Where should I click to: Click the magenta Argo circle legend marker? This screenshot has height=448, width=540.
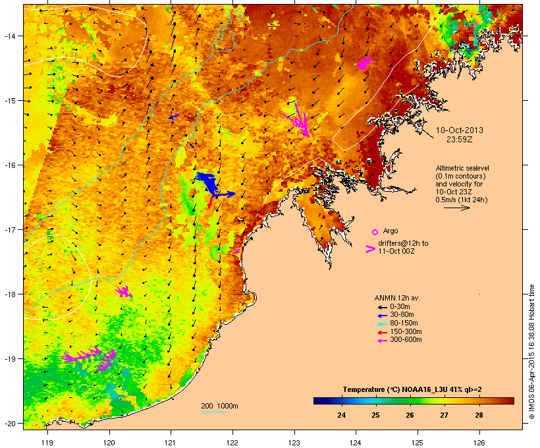(x=375, y=232)
